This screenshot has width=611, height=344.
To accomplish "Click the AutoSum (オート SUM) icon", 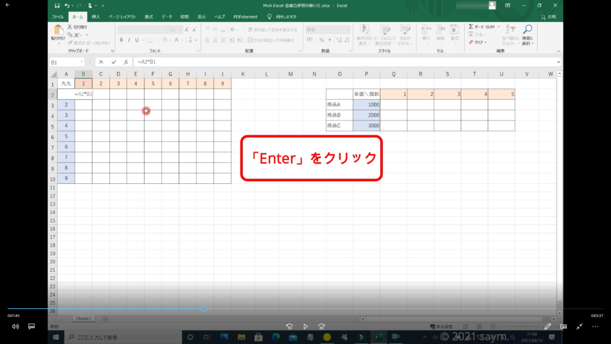I will [471, 27].
